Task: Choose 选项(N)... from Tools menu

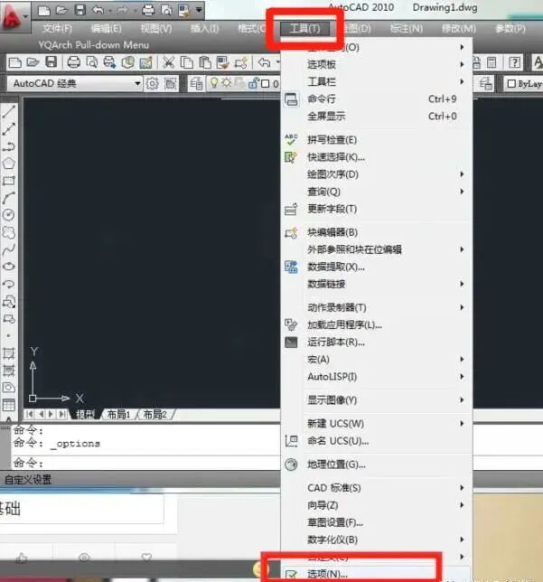Action: tap(377, 574)
